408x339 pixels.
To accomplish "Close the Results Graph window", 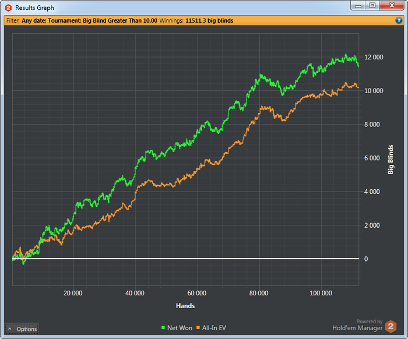I will (392, 6).
